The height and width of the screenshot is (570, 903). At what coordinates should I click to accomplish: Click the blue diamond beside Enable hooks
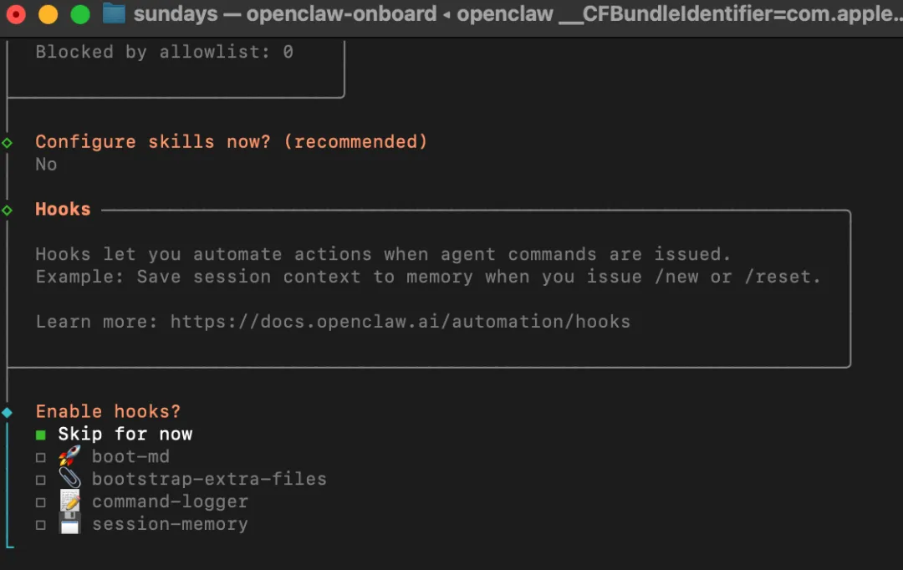[x=8, y=412]
